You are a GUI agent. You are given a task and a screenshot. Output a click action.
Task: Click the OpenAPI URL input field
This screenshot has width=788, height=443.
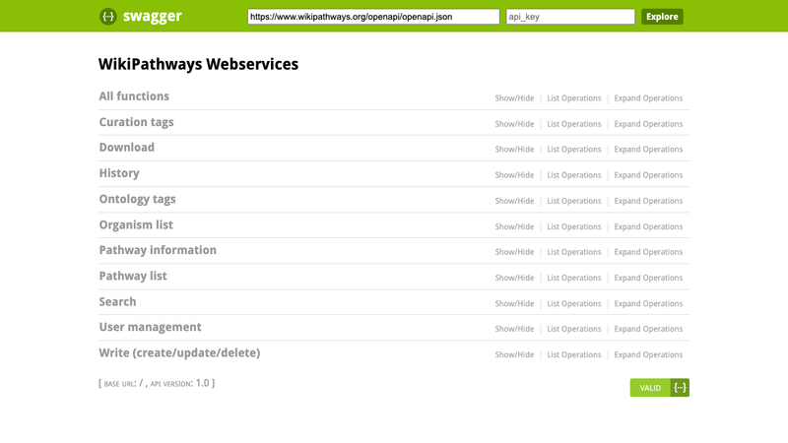point(373,17)
